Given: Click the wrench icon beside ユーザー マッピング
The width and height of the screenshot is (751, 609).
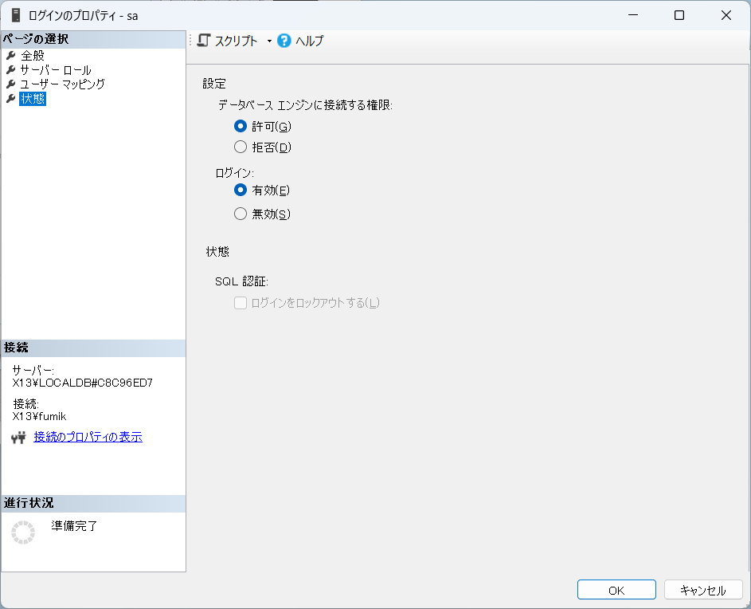Looking at the screenshot, I should coord(11,84).
